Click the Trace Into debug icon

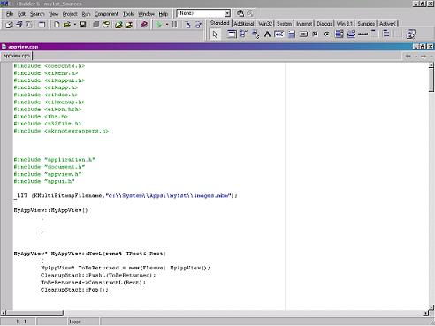point(188,25)
